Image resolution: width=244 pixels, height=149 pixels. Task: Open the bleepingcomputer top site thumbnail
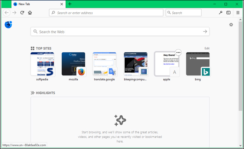coord(136,64)
